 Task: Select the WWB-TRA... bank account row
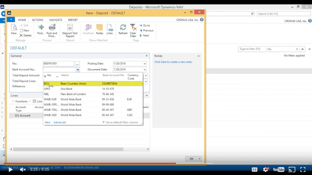point(93,110)
